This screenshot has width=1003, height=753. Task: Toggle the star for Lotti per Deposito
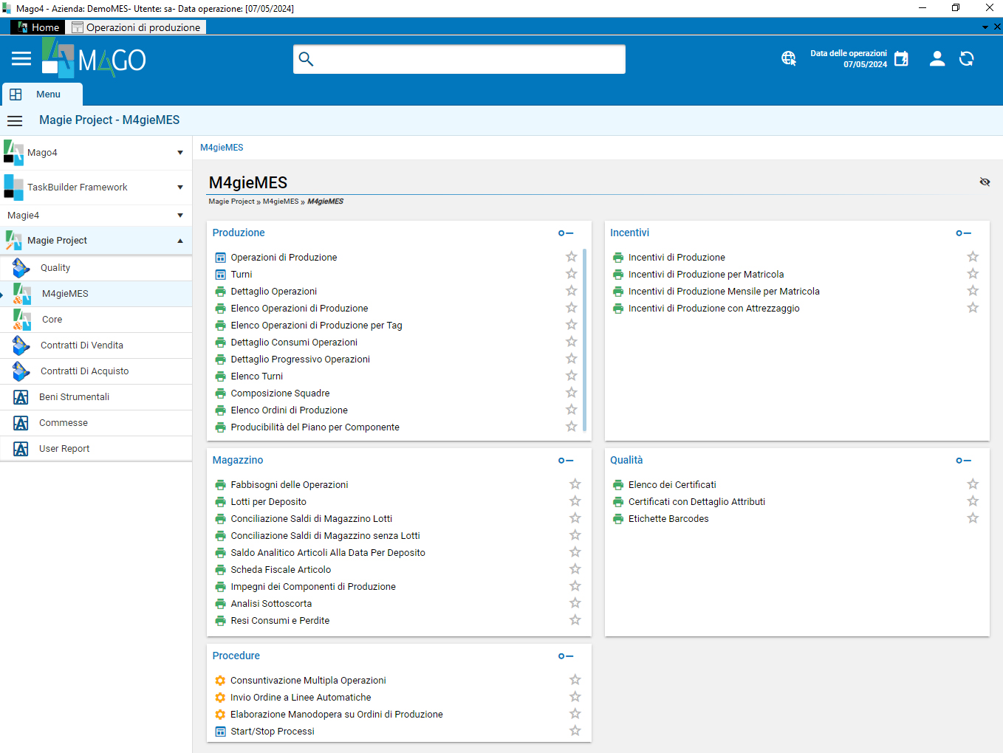[575, 501]
